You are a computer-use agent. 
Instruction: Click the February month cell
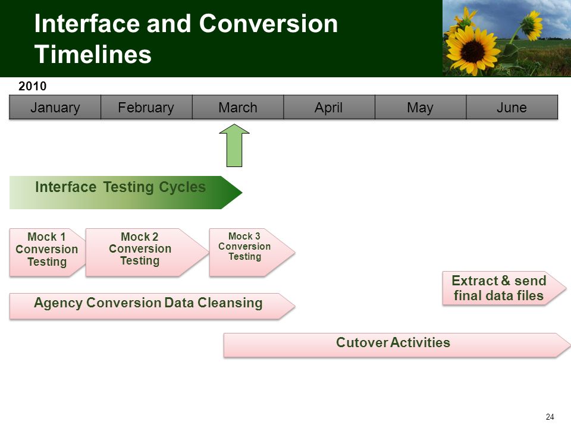click(146, 108)
